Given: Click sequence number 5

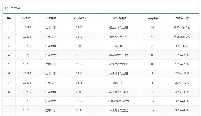Looking at the screenshot, I should click(9, 64).
